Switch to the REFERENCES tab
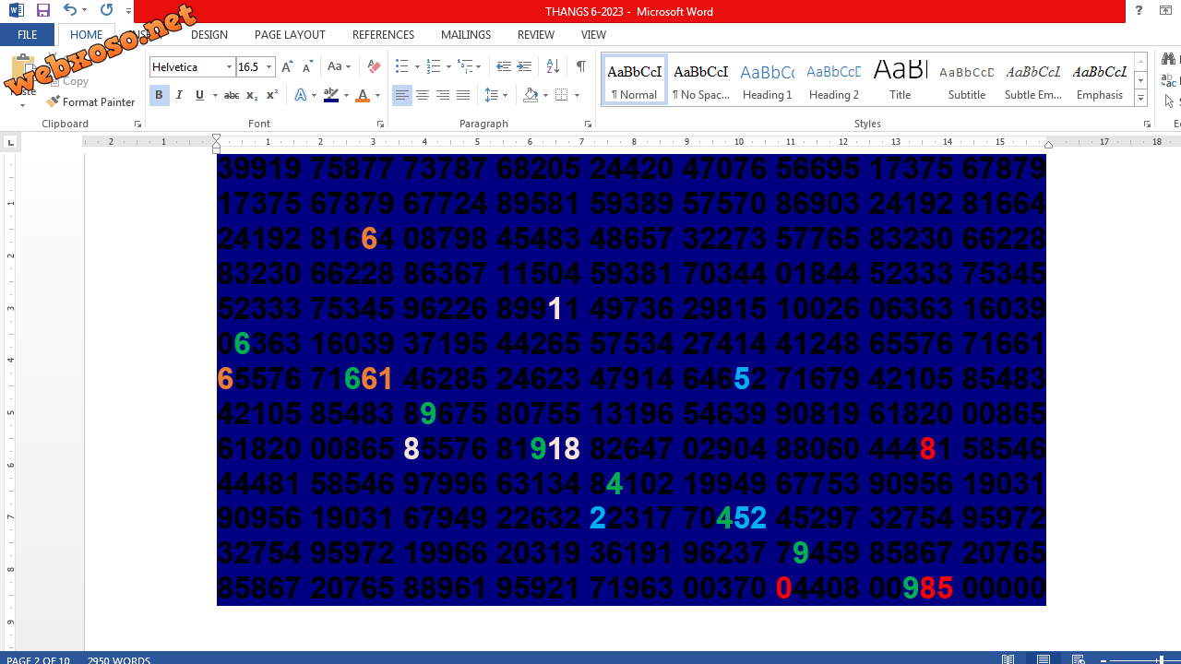 (383, 35)
